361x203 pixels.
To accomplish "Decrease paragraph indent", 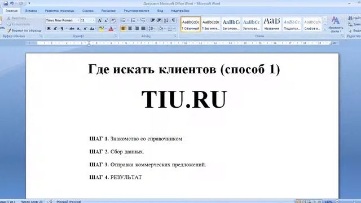I will [152, 20].
